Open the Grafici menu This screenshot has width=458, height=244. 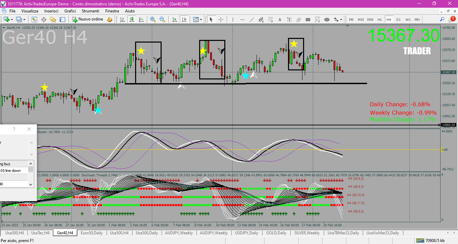coord(70,11)
